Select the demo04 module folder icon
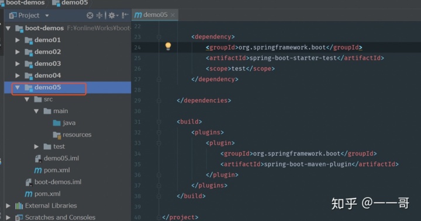 click(x=29, y=76)
